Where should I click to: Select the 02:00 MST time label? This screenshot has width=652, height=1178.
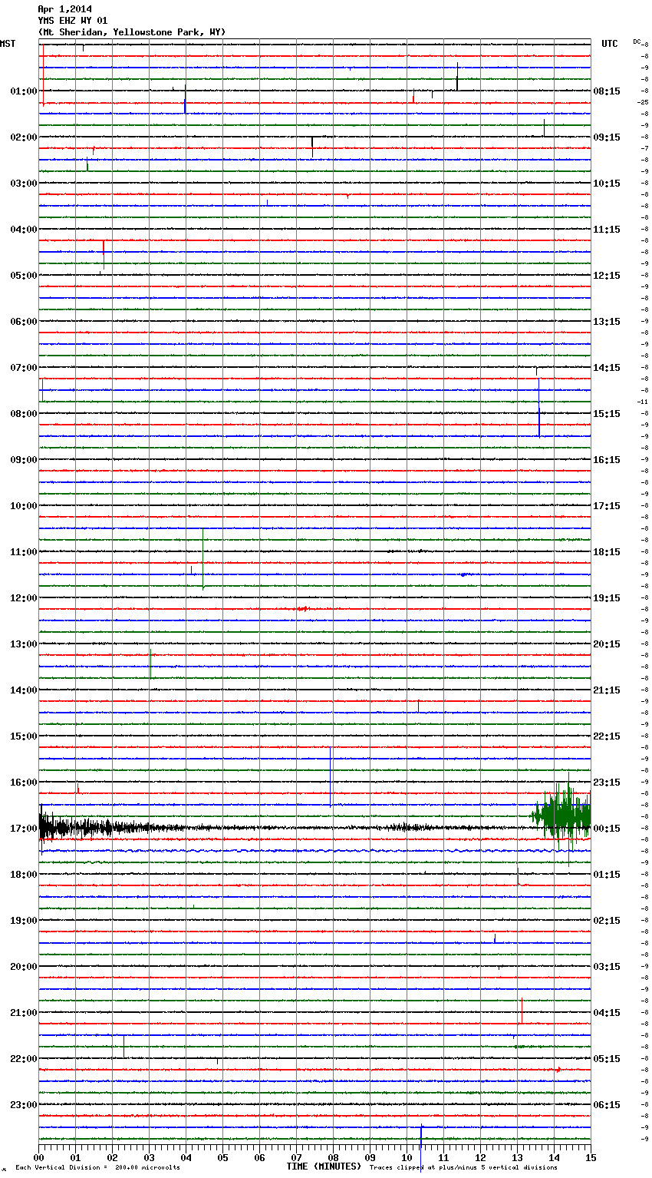(x=24, y=137)
